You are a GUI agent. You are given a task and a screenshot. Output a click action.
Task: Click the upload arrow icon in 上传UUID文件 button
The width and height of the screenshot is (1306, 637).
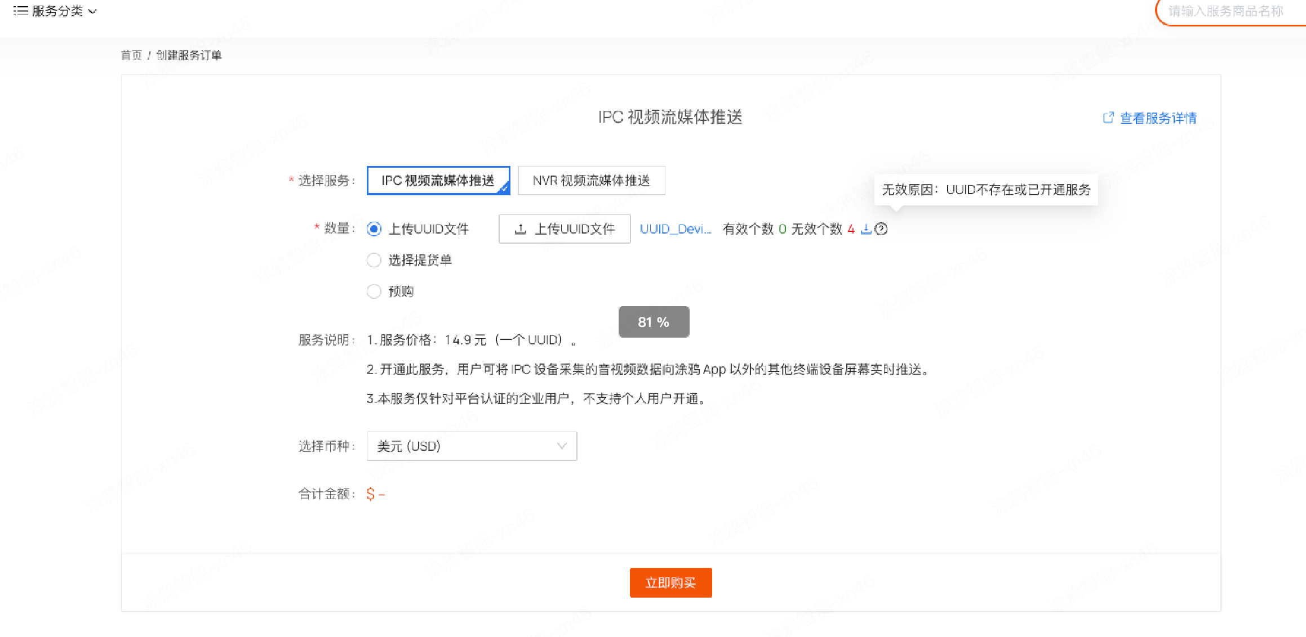click(521, 229)
